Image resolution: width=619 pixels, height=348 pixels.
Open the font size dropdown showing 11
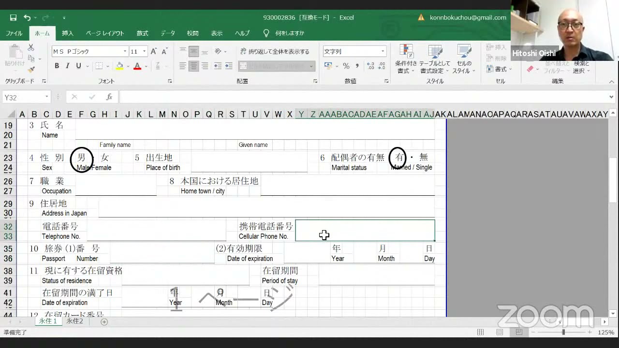pyautogui.click(x=144, y=51)
